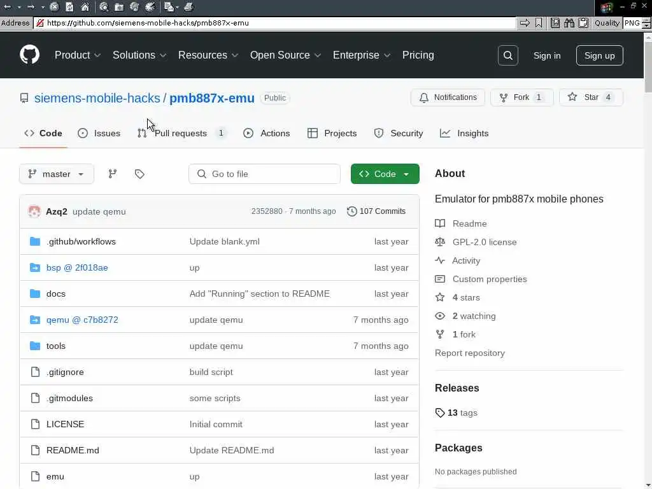Viewport: 652px width, 489px height.
Task: Click the Home icon in the toolbar
Action: (x=85, y=7)
